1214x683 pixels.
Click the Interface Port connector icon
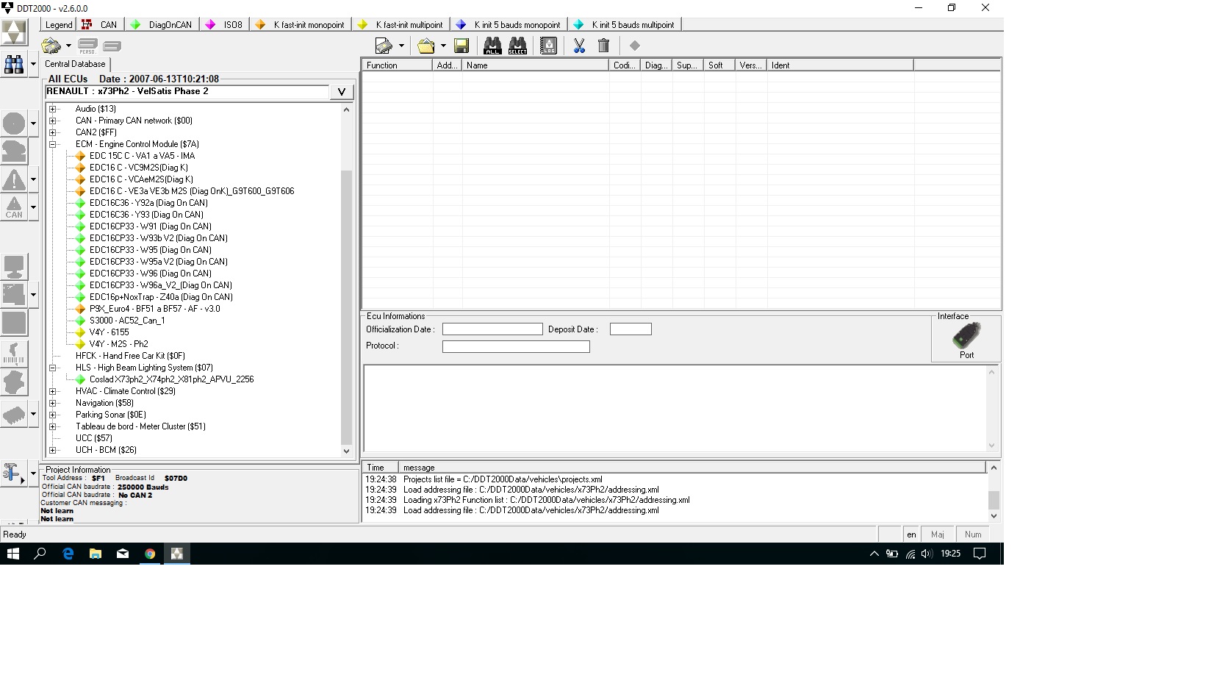tap(966, 337)
